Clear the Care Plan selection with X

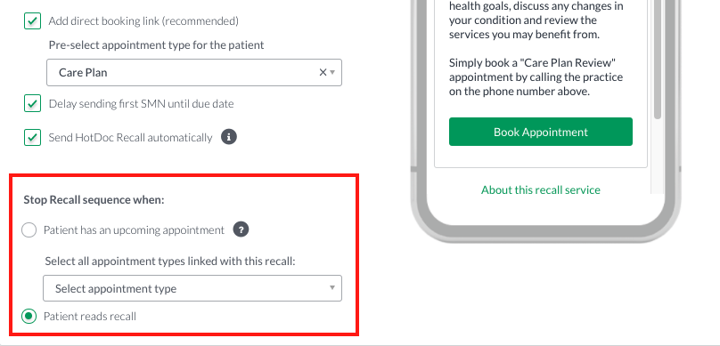coord(323,72)
